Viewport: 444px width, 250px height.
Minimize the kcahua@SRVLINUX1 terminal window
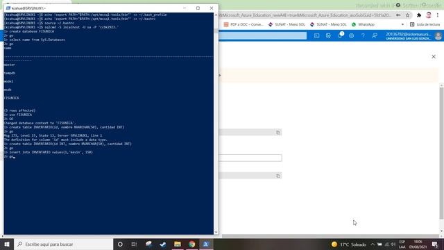[185, 8]
